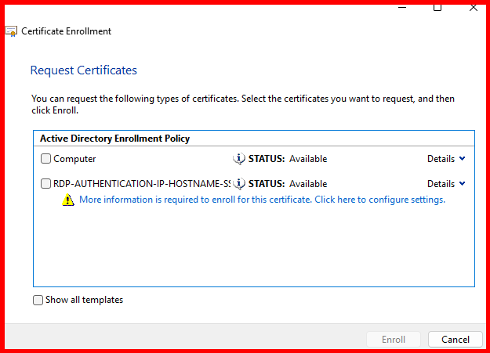Click the Request Certificates heading

tap(83, 70)
